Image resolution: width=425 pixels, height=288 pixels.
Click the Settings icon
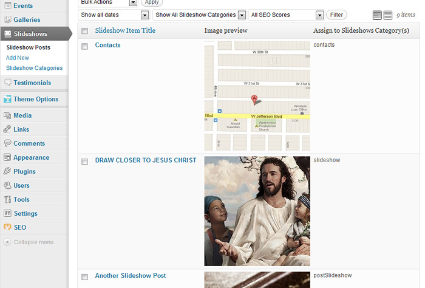click(x=7, y=213)
